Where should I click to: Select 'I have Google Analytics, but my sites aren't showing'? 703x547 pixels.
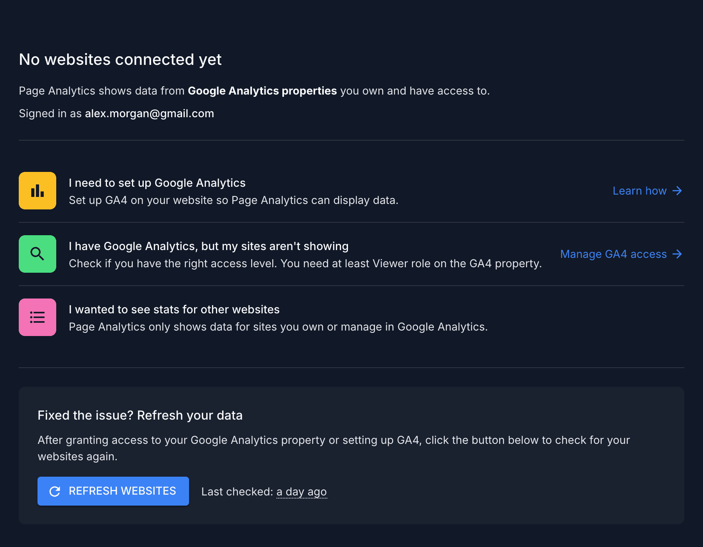pyautogui.click(x=209, y=246)
